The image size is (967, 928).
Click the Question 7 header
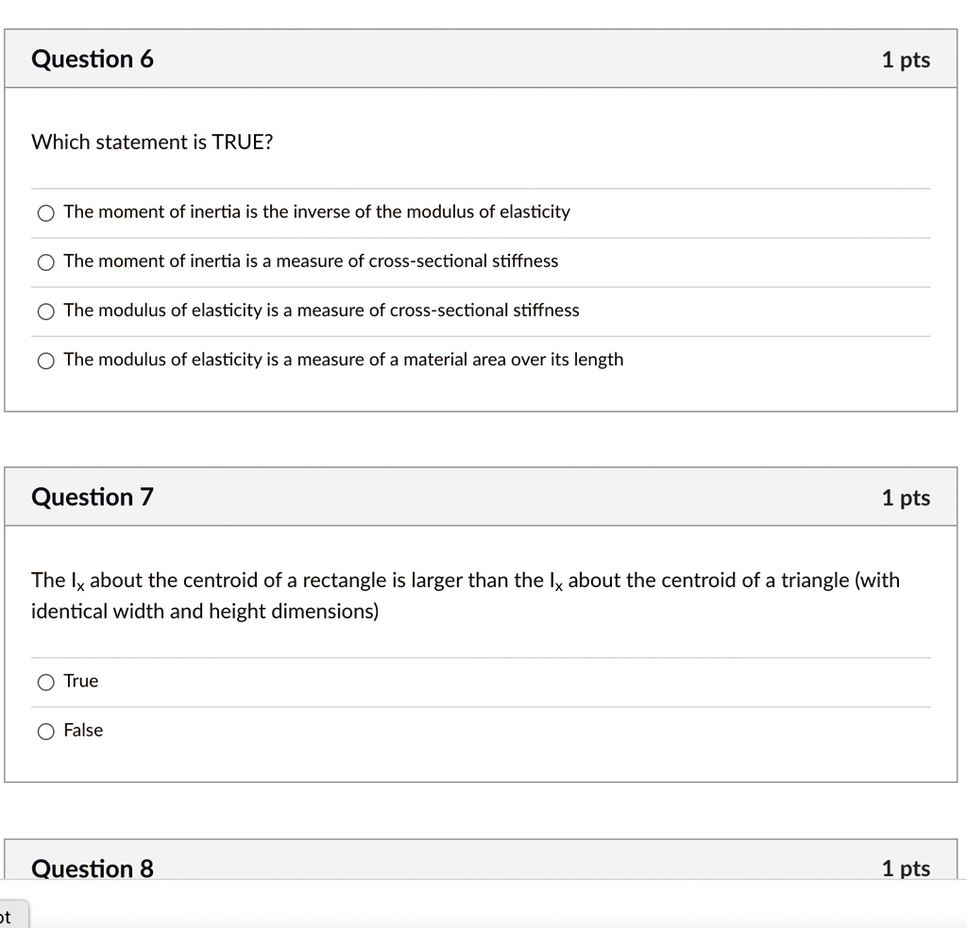pyautogui.click(x=92, y=497)
